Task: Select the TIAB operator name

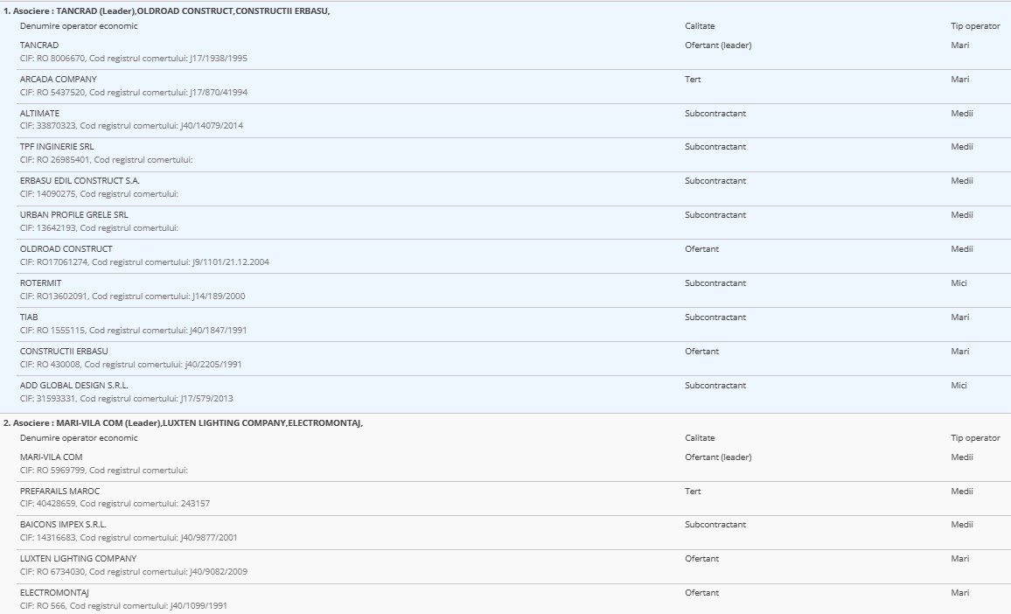Action: coord(29,317)
